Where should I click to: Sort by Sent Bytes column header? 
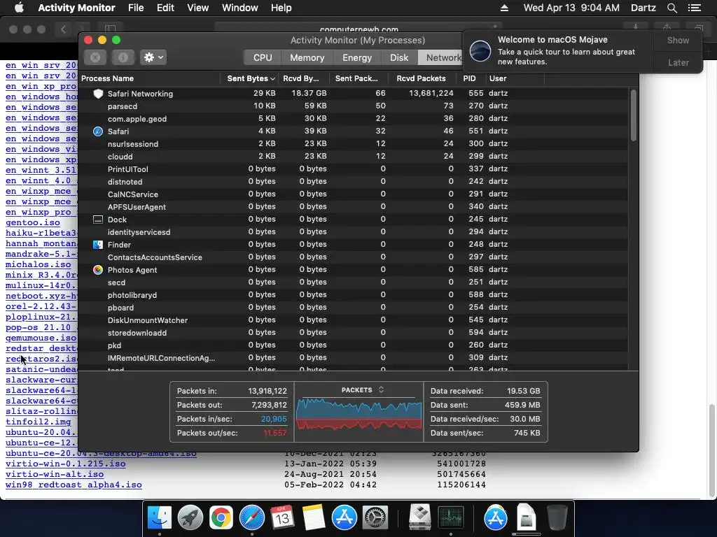251,78
